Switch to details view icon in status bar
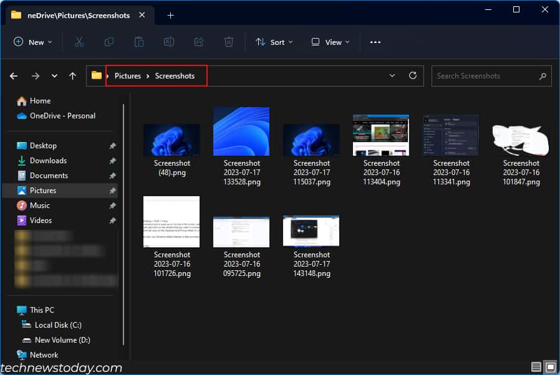This screenshot has height=375, width=560. pyautogui.click(x=536, y=367)
